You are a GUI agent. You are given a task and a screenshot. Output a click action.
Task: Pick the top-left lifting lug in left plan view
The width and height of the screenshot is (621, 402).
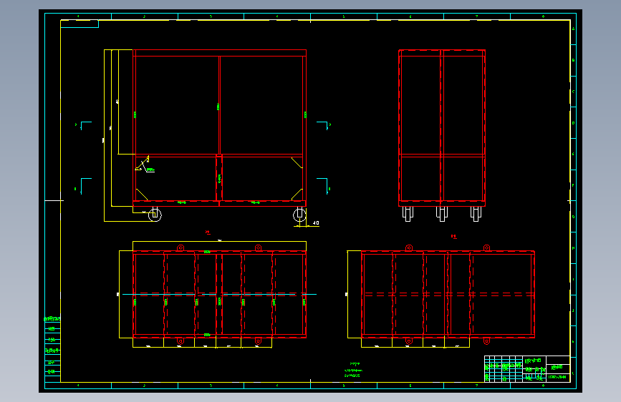[180, 248]
